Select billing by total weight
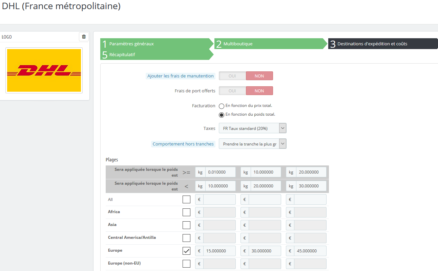This screenshot has height=271, width=438. coord(222,115)
